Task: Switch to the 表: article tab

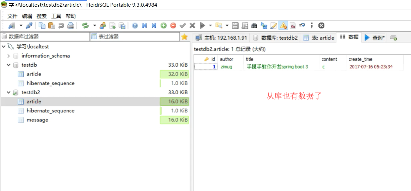Action: [x=318, y=38]
